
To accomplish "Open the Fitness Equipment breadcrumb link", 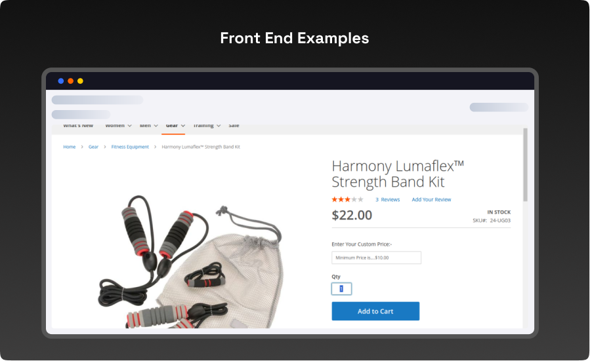I will (x=130, y=147).
